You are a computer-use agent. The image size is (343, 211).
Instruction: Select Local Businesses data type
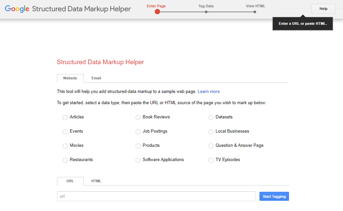pos(211,132)
